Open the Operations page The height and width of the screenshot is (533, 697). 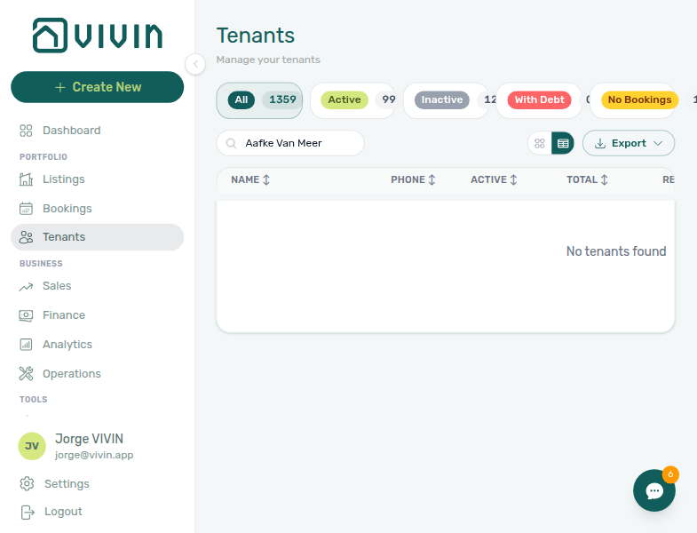98,374
